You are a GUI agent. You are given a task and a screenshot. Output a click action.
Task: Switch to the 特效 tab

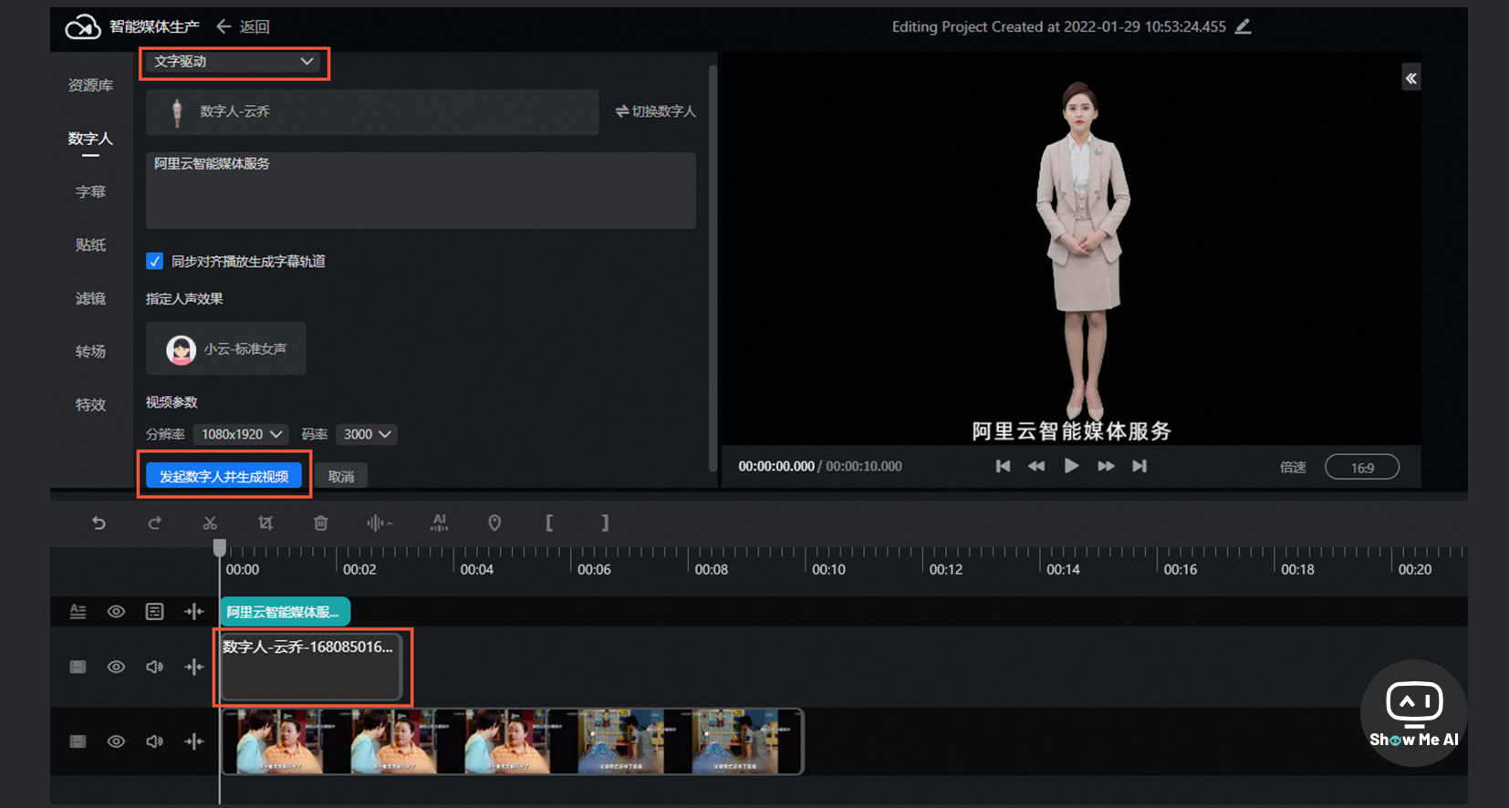point(90,405)
